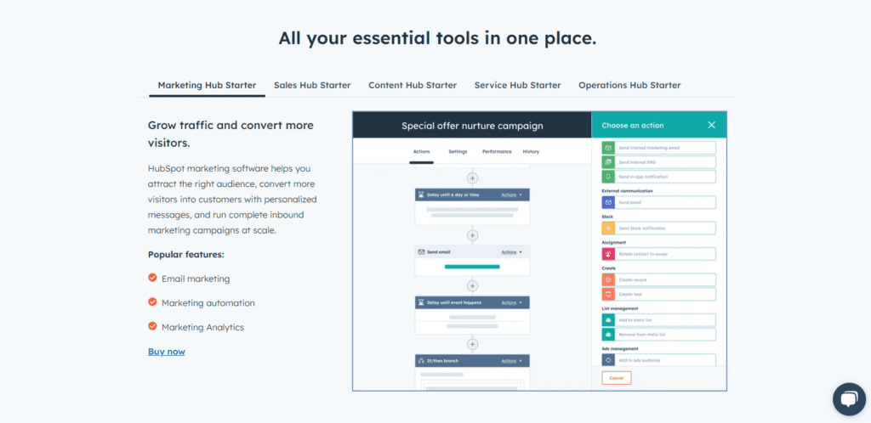Viewport: 871px width, 423px height.
Task: Open the workflow Settings tab
Action: pos(458,151)
